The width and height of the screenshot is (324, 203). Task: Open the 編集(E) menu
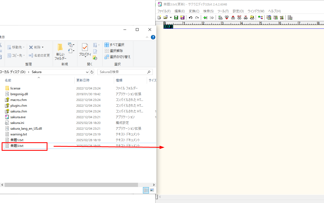click(180, 11)
